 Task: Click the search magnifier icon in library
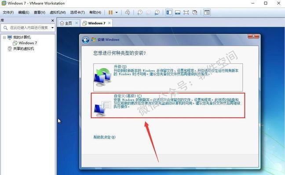click(x=5, y=28)
